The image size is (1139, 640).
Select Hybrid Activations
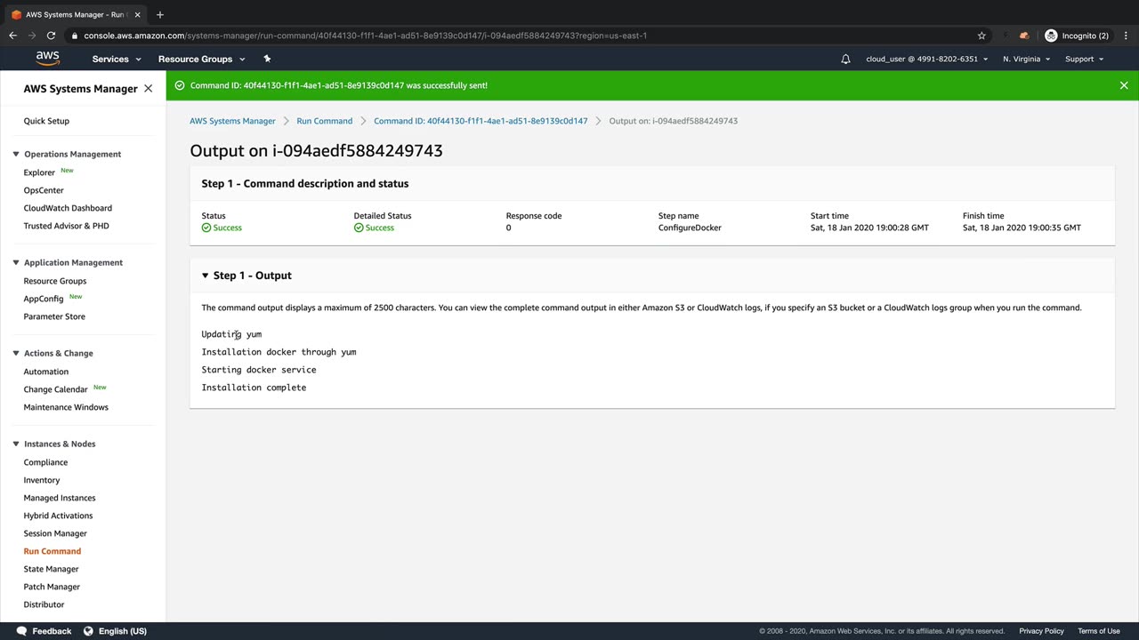click(58, 516)
